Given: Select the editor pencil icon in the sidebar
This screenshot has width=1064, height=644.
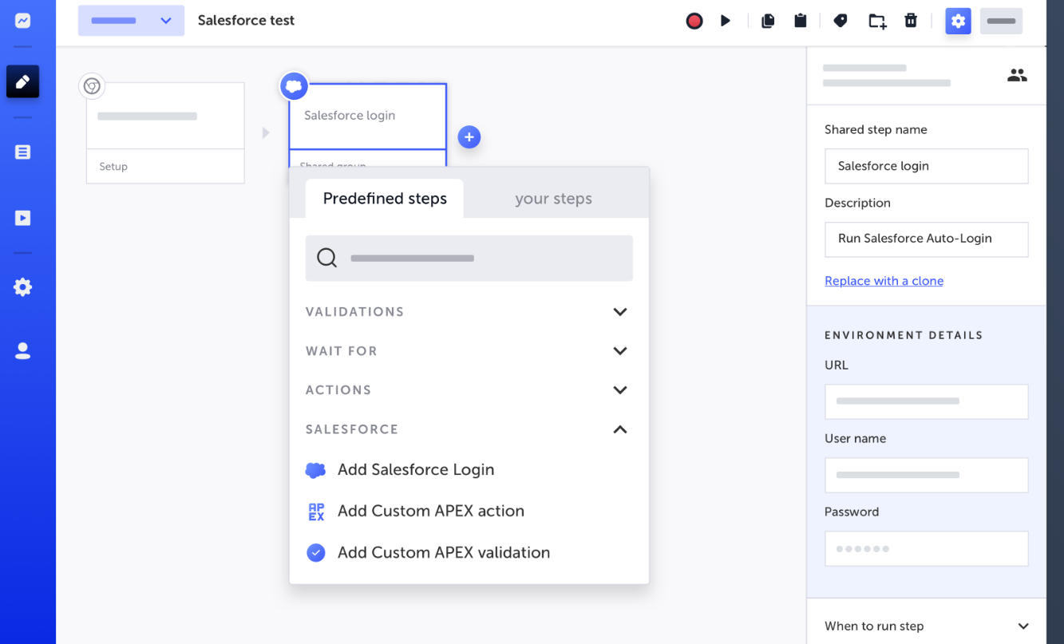Looking at the screenshot, I should click(22, 81).
